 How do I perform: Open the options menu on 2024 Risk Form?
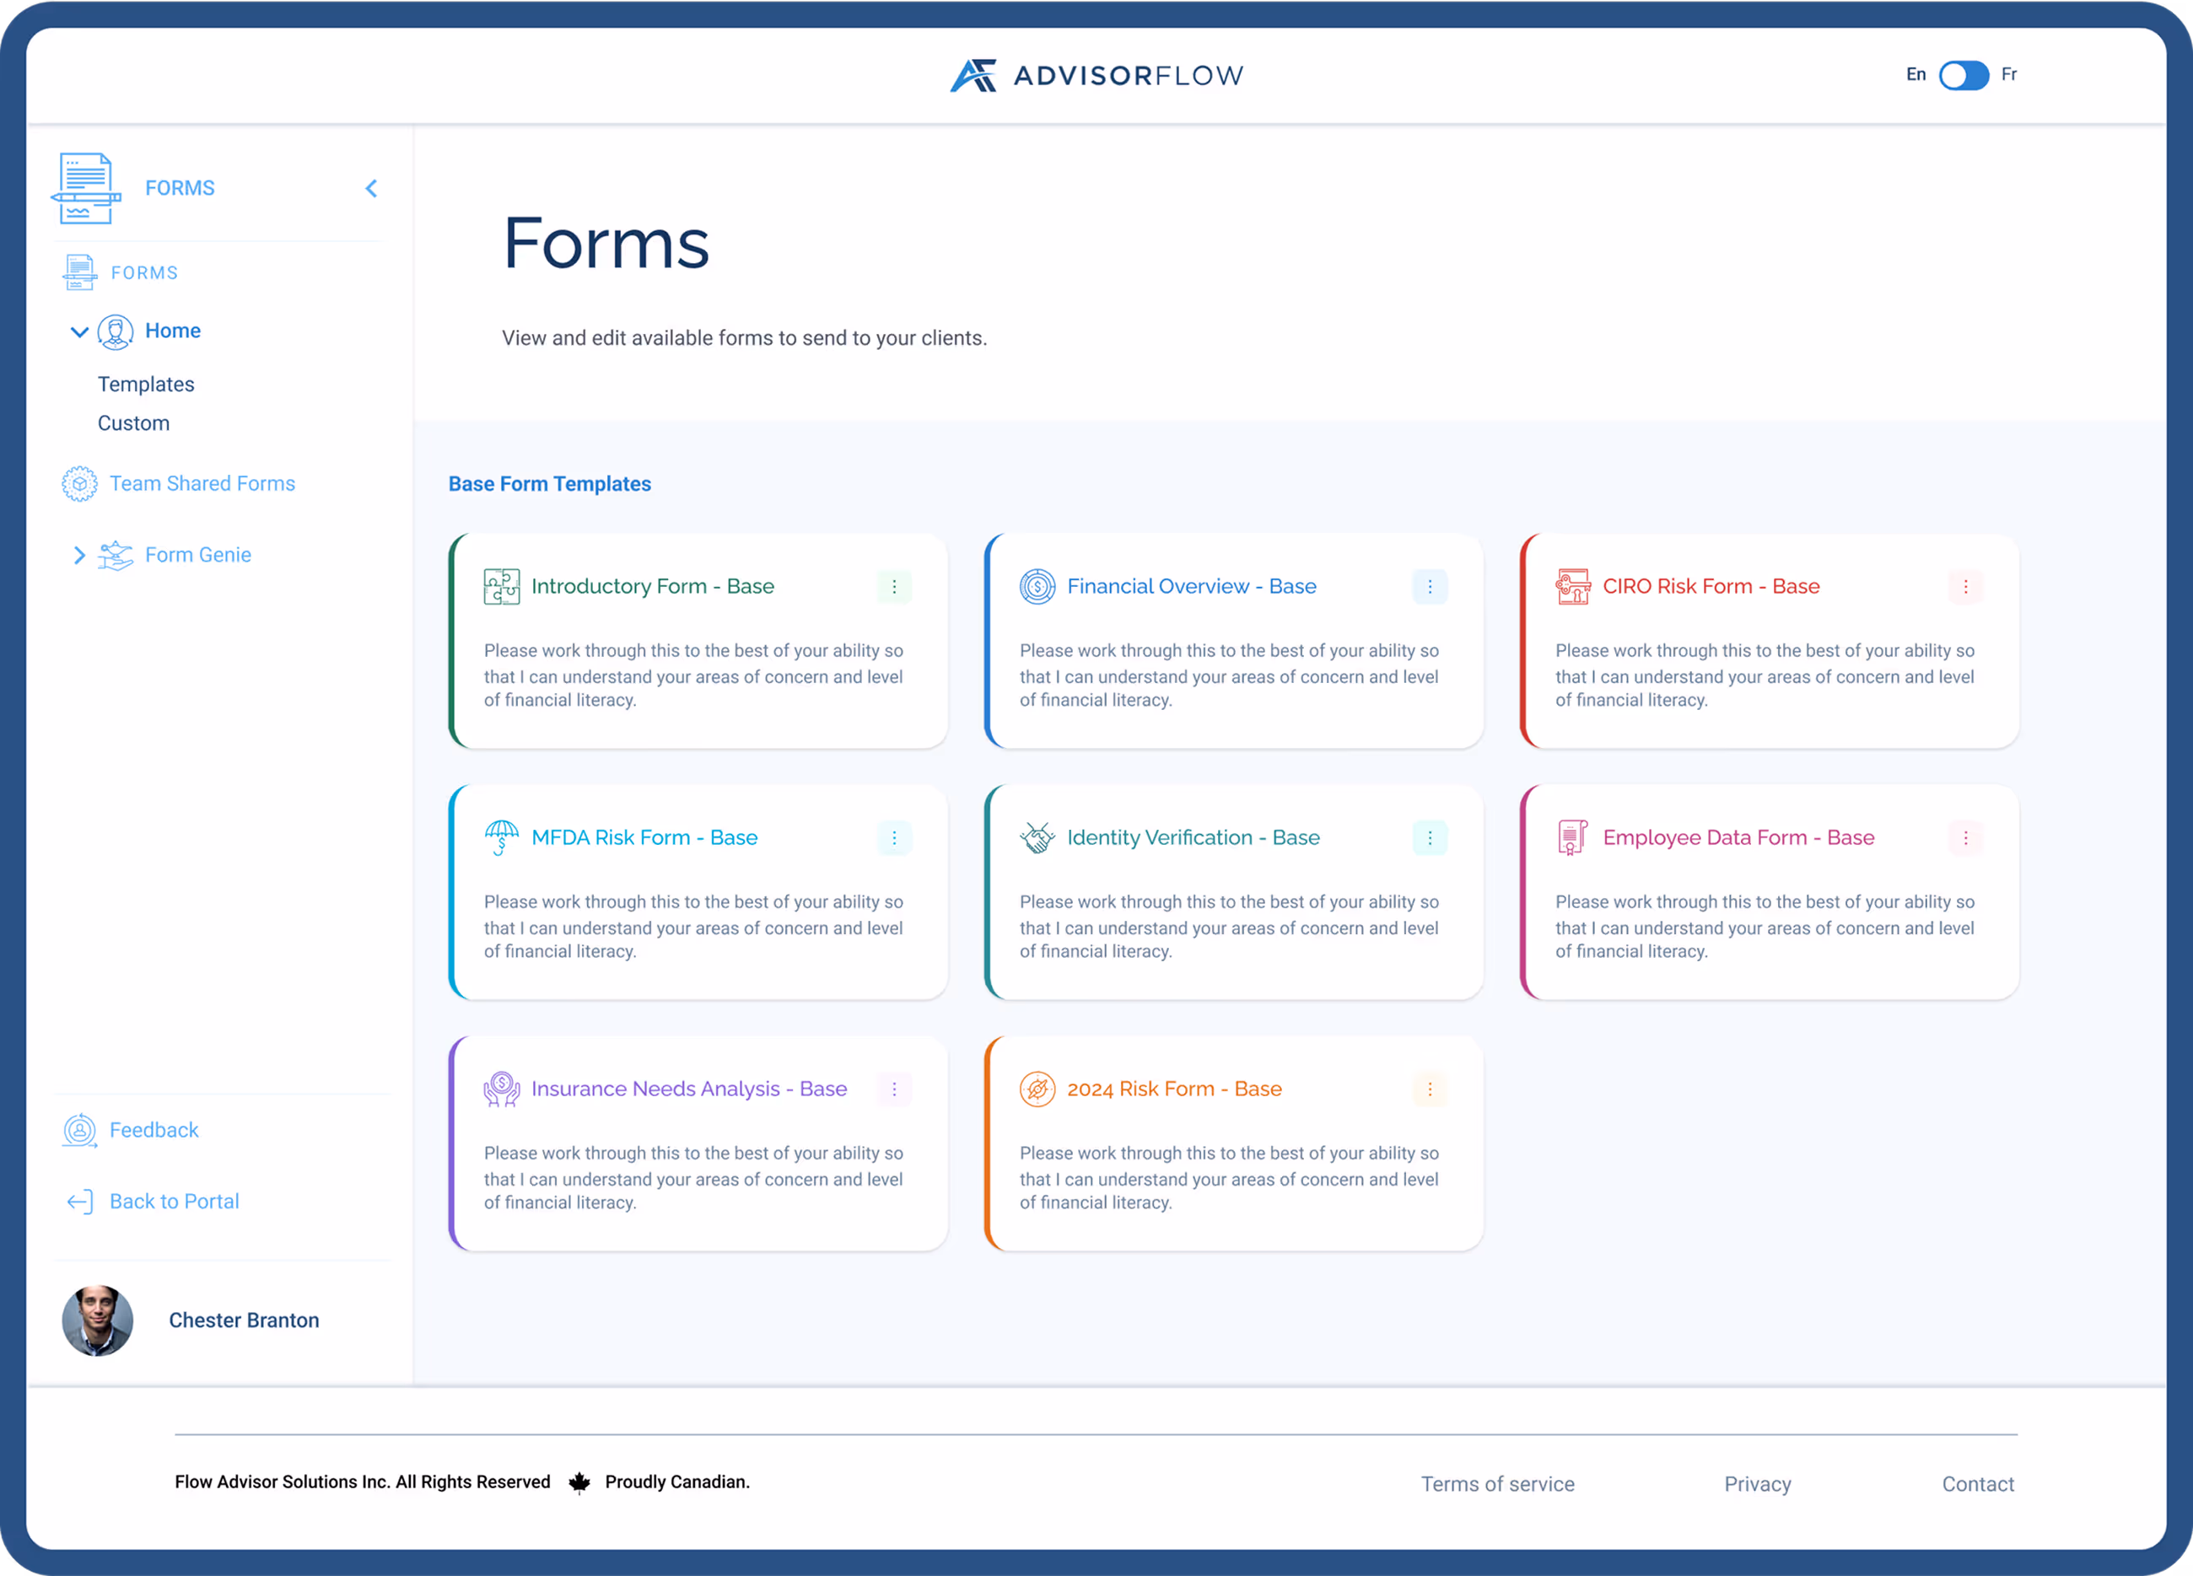(1431, 1089)
